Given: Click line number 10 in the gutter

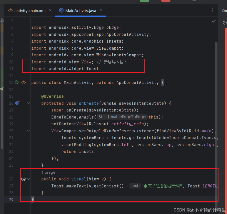Looking at the screenshot, I should coord(11,62).
